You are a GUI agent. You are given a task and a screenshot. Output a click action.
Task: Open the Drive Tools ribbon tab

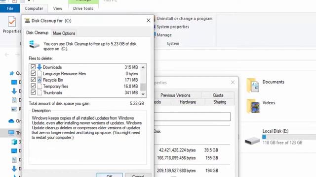pyautogui.click(x=83, y=8)
